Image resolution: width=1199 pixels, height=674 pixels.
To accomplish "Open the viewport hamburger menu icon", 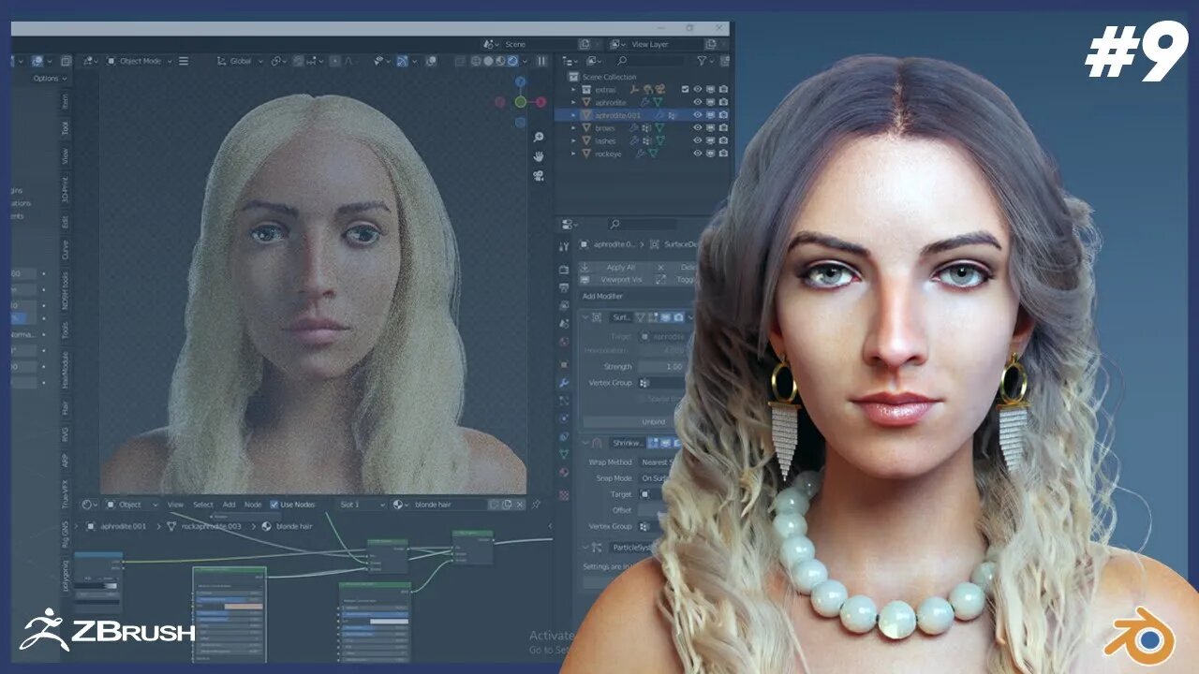I will (x=184, y=61).
